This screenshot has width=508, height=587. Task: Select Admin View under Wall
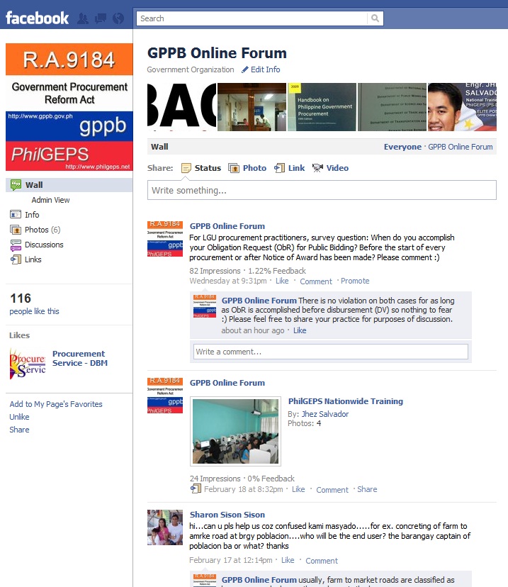[50, 200]
